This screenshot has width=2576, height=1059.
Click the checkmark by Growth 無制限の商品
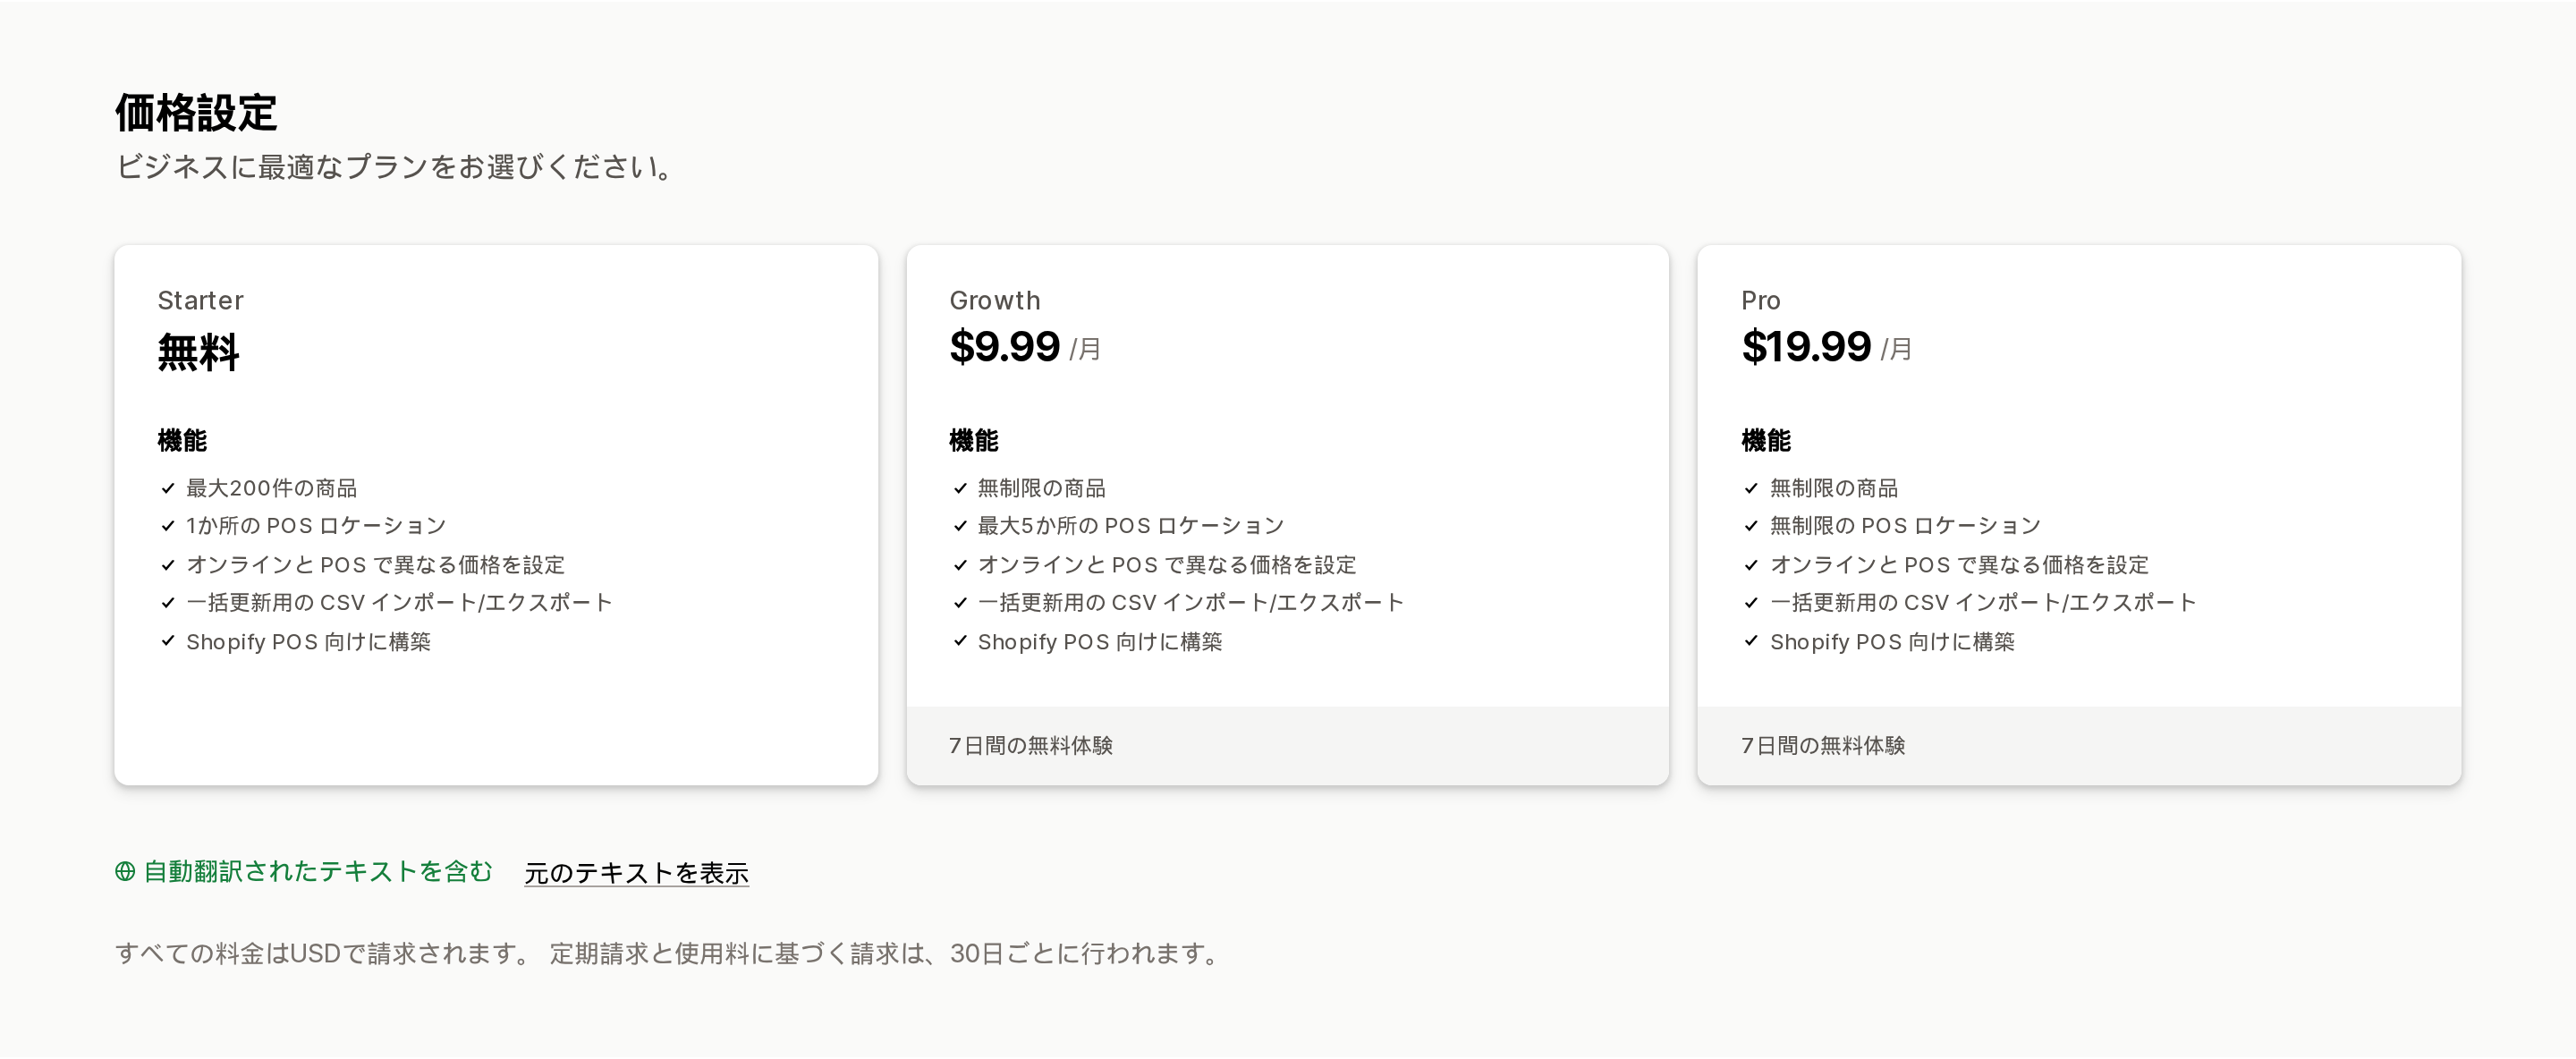[960, 489]
